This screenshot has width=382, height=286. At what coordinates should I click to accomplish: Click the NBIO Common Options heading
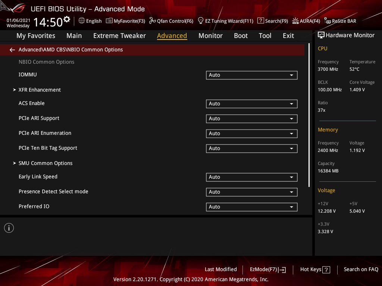click(46, 62)
